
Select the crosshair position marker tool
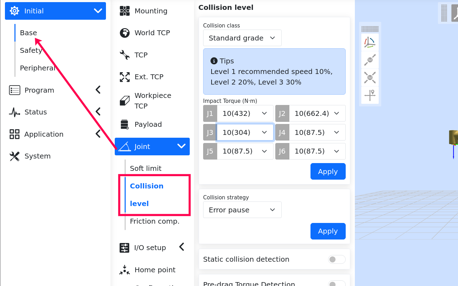click(x=370, y=95)
